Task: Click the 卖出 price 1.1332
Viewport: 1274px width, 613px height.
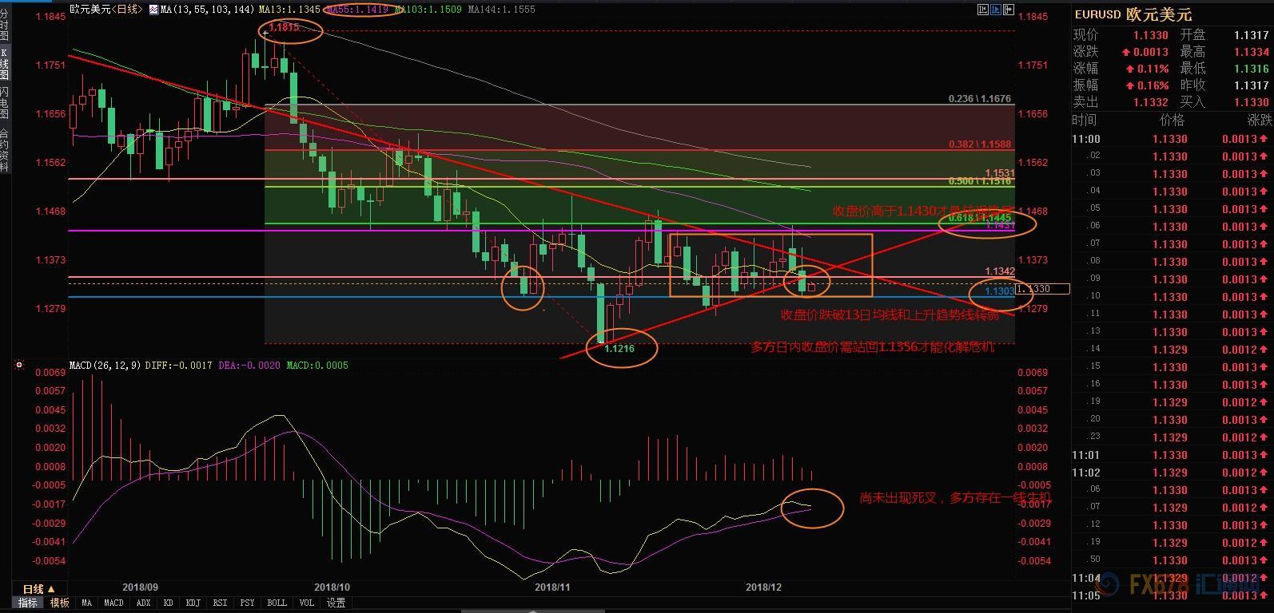Action: pyautogui.click(x=1151, y=102)
